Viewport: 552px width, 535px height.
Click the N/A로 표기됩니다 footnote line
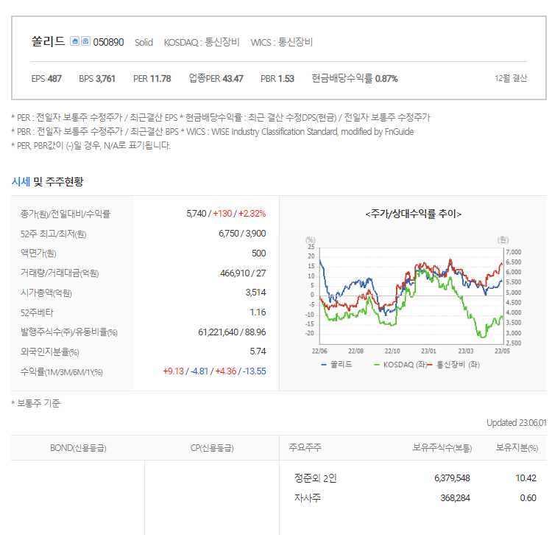pyautogui.click(x=91, y=146)
